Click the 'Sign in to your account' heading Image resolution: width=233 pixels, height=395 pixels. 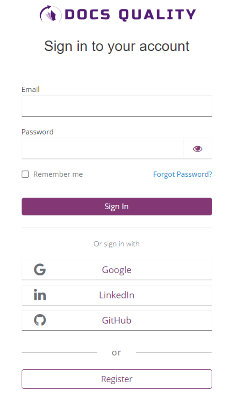[x=116, y=46]
